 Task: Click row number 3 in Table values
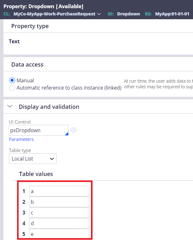click(x=24, y=213)
